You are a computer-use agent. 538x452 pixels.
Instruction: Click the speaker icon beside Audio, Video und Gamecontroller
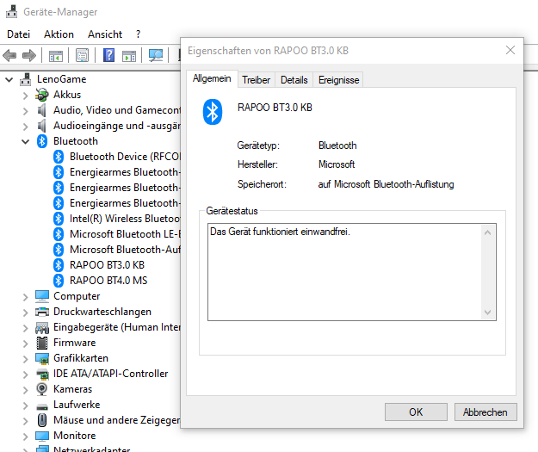(42, 110)
